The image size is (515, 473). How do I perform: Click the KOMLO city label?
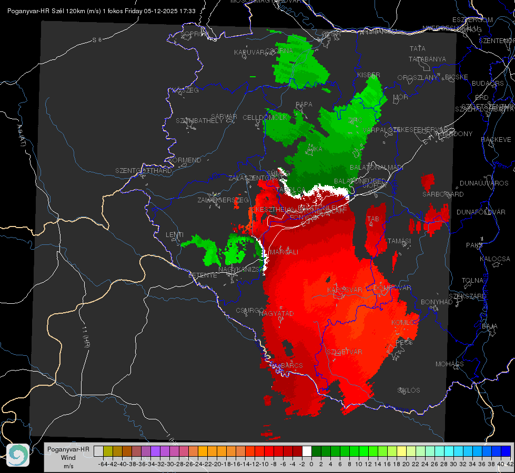pos(403,323)
